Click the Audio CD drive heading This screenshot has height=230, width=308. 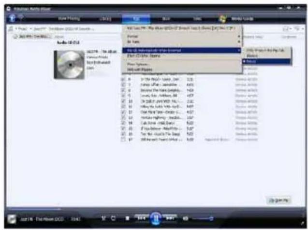[x=68, y=43]
